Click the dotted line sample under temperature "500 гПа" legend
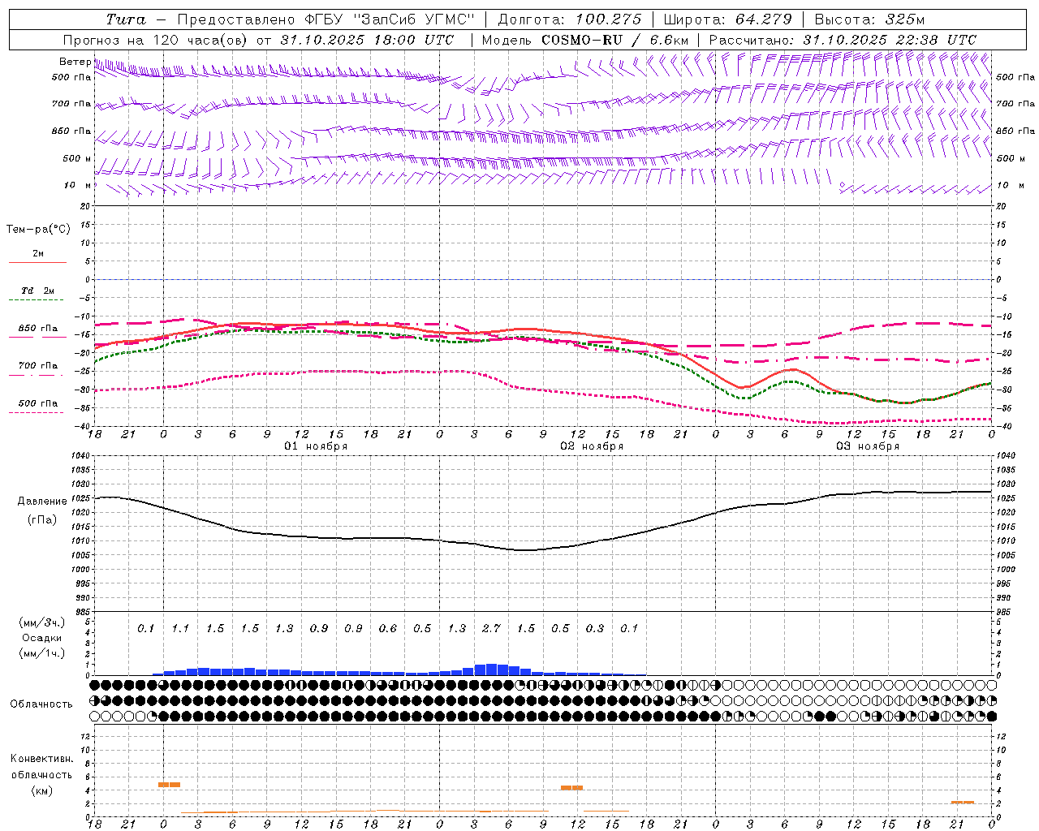This screenshot has height=831, width=1039. [36, 412]
